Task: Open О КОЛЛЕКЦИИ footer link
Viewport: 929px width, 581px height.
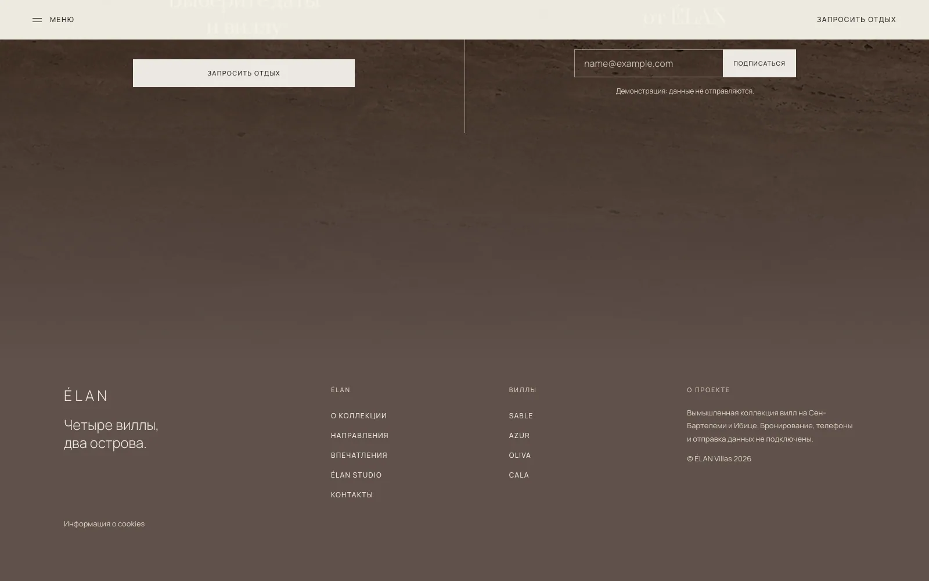Action: 359,416
